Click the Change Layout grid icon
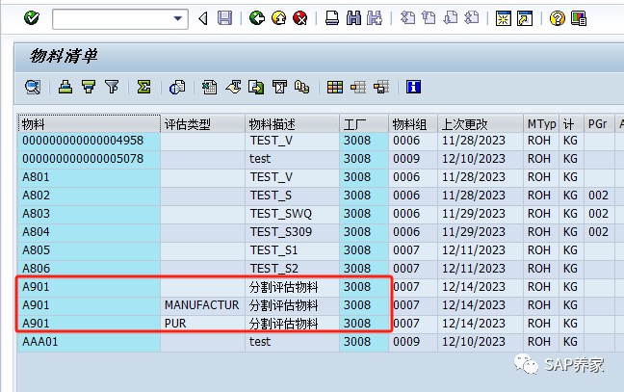 coord(335,87)
